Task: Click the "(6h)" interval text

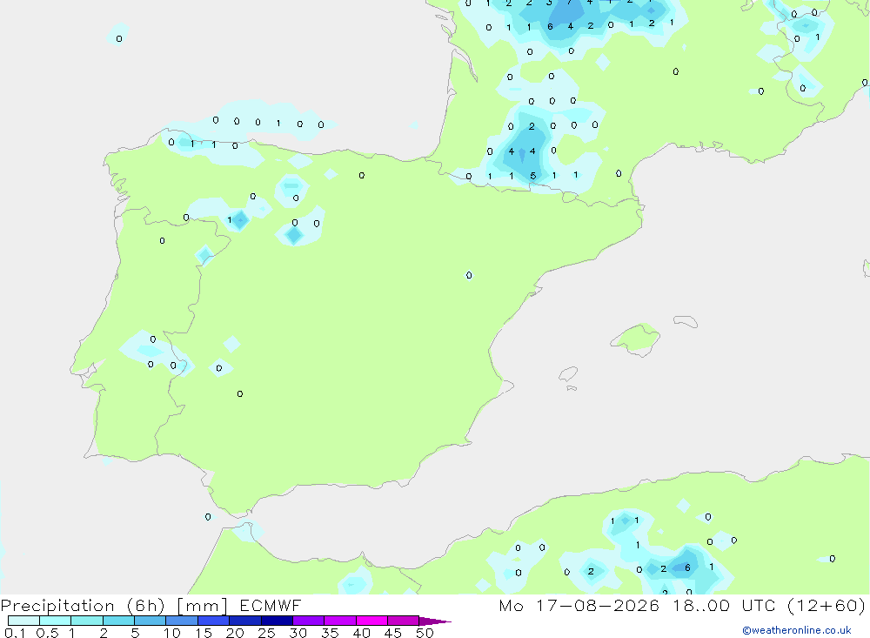Action: (x=146, y=606)
